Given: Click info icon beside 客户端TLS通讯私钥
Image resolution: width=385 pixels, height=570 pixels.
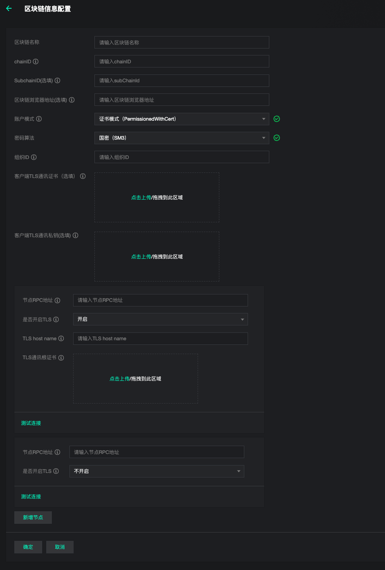Looking at the screenshot, I should (75, 235).
